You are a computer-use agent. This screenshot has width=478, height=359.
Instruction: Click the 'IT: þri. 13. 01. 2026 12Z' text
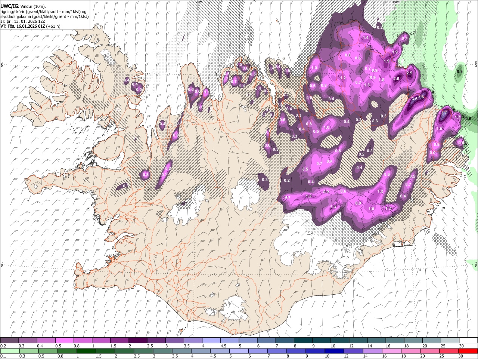[x=23, y=21]
